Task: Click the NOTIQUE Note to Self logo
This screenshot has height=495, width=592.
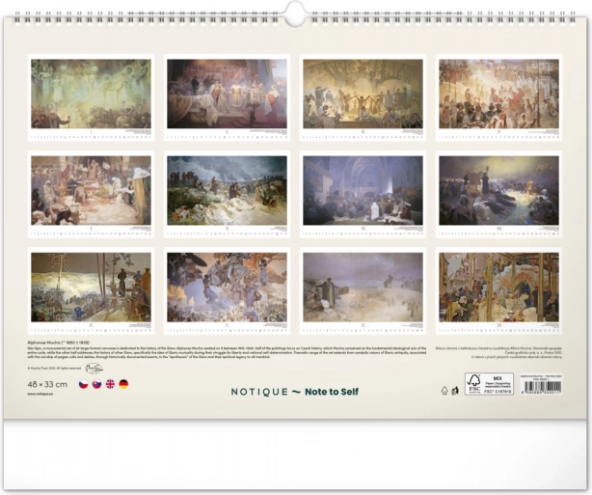Action: 294,392
